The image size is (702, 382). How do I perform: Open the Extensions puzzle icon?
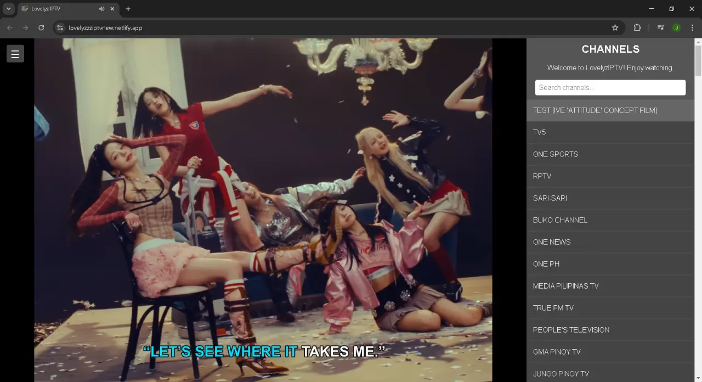pos(637,27)
